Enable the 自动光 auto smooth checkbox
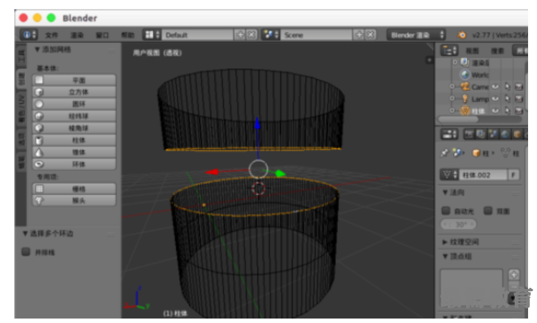The image size is (537, 323). (446, 211)
